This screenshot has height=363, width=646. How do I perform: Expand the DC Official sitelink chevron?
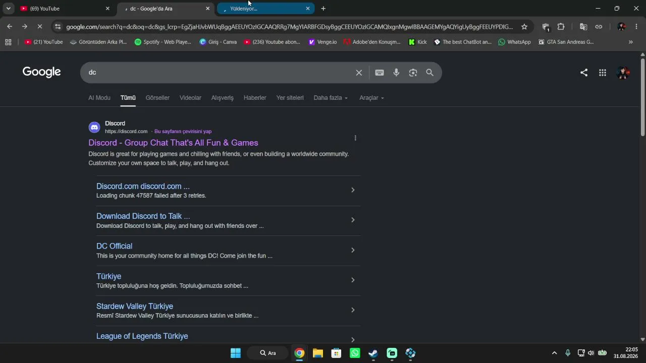(x=353, y=250)
